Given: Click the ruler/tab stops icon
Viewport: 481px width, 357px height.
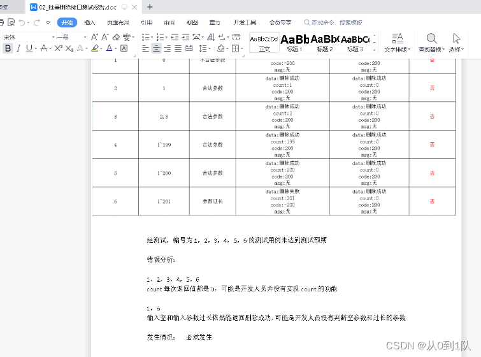Looking at the screenshot, I should [x=236, y=37].
